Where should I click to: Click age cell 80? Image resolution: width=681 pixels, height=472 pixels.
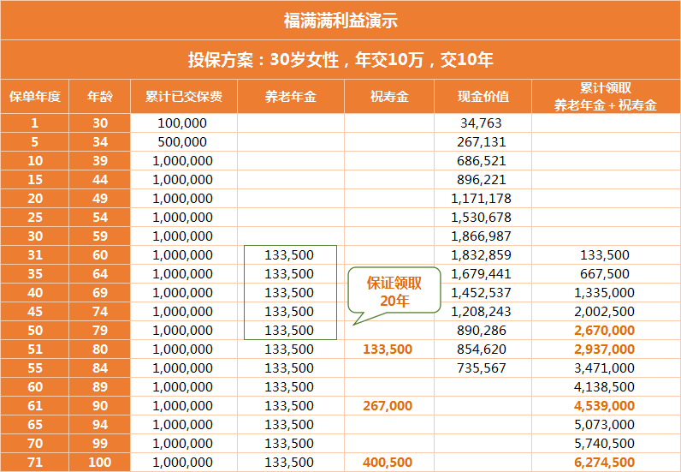100,350
